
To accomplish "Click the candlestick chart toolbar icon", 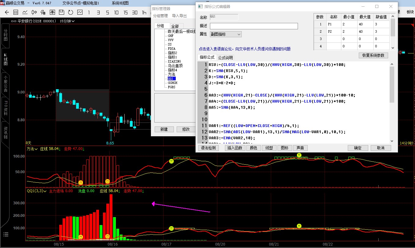I will [x=34, y=13].
